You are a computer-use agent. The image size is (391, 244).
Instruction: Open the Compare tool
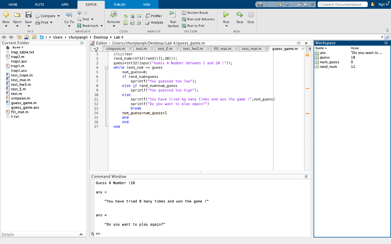(47, 16)
